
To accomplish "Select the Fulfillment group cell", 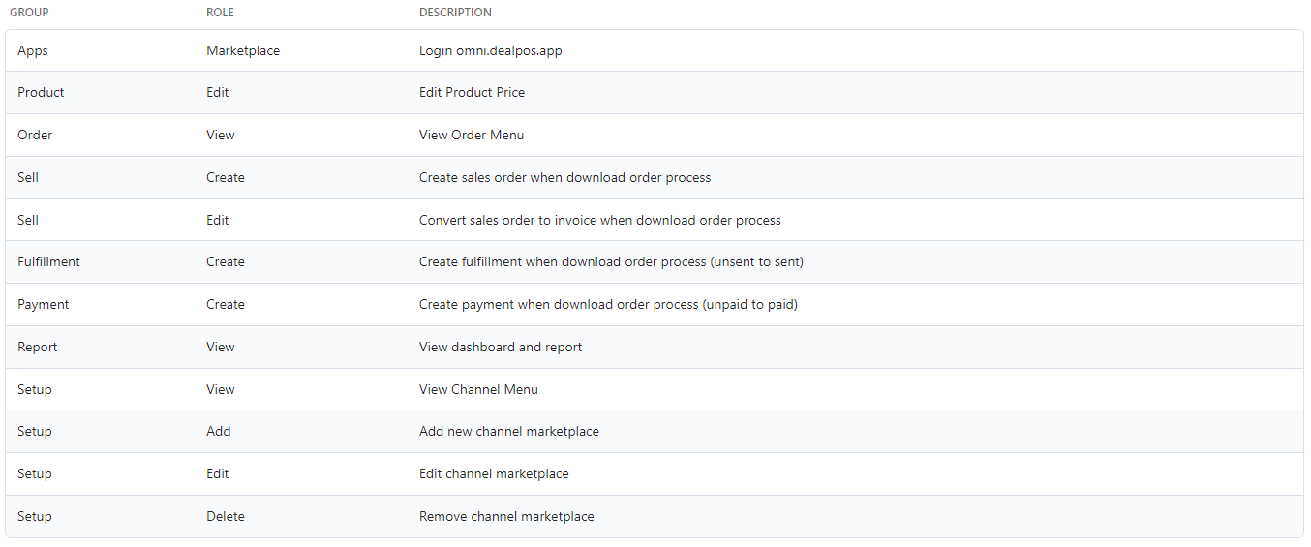I will [48, 261].
